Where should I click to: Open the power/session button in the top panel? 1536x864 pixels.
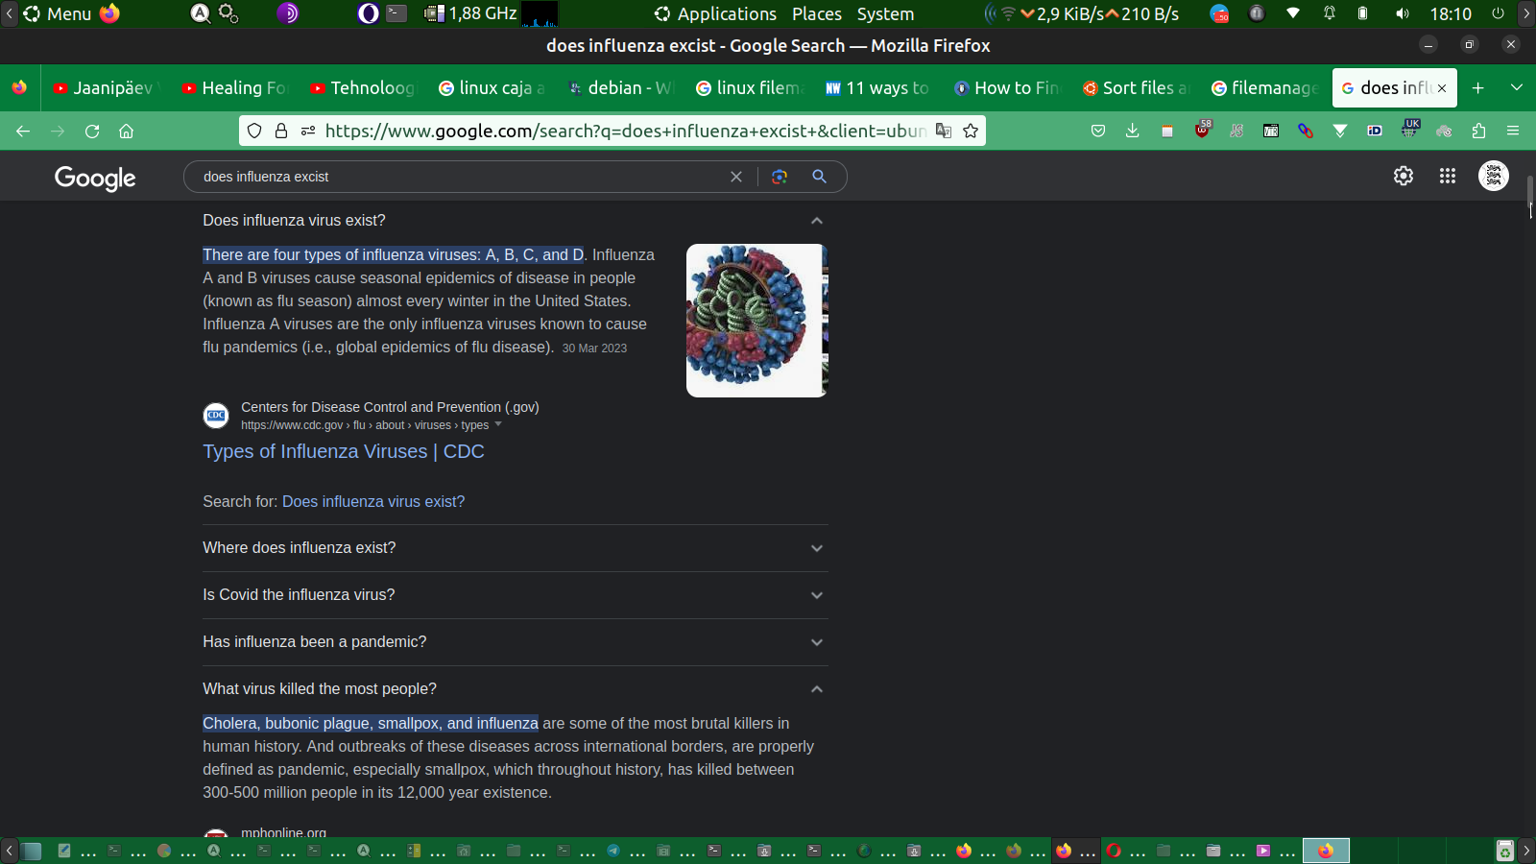point(1498,13)
